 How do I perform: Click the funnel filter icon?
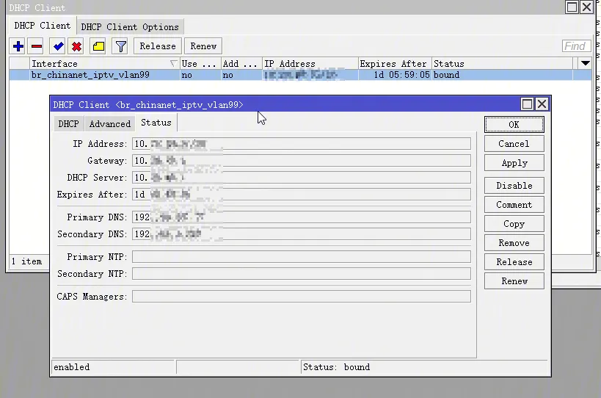tap(121, 46)
